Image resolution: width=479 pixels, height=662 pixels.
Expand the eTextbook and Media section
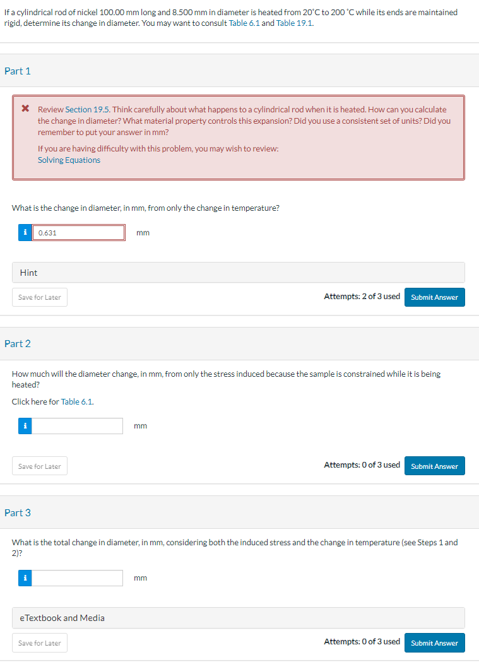(239, 618)
